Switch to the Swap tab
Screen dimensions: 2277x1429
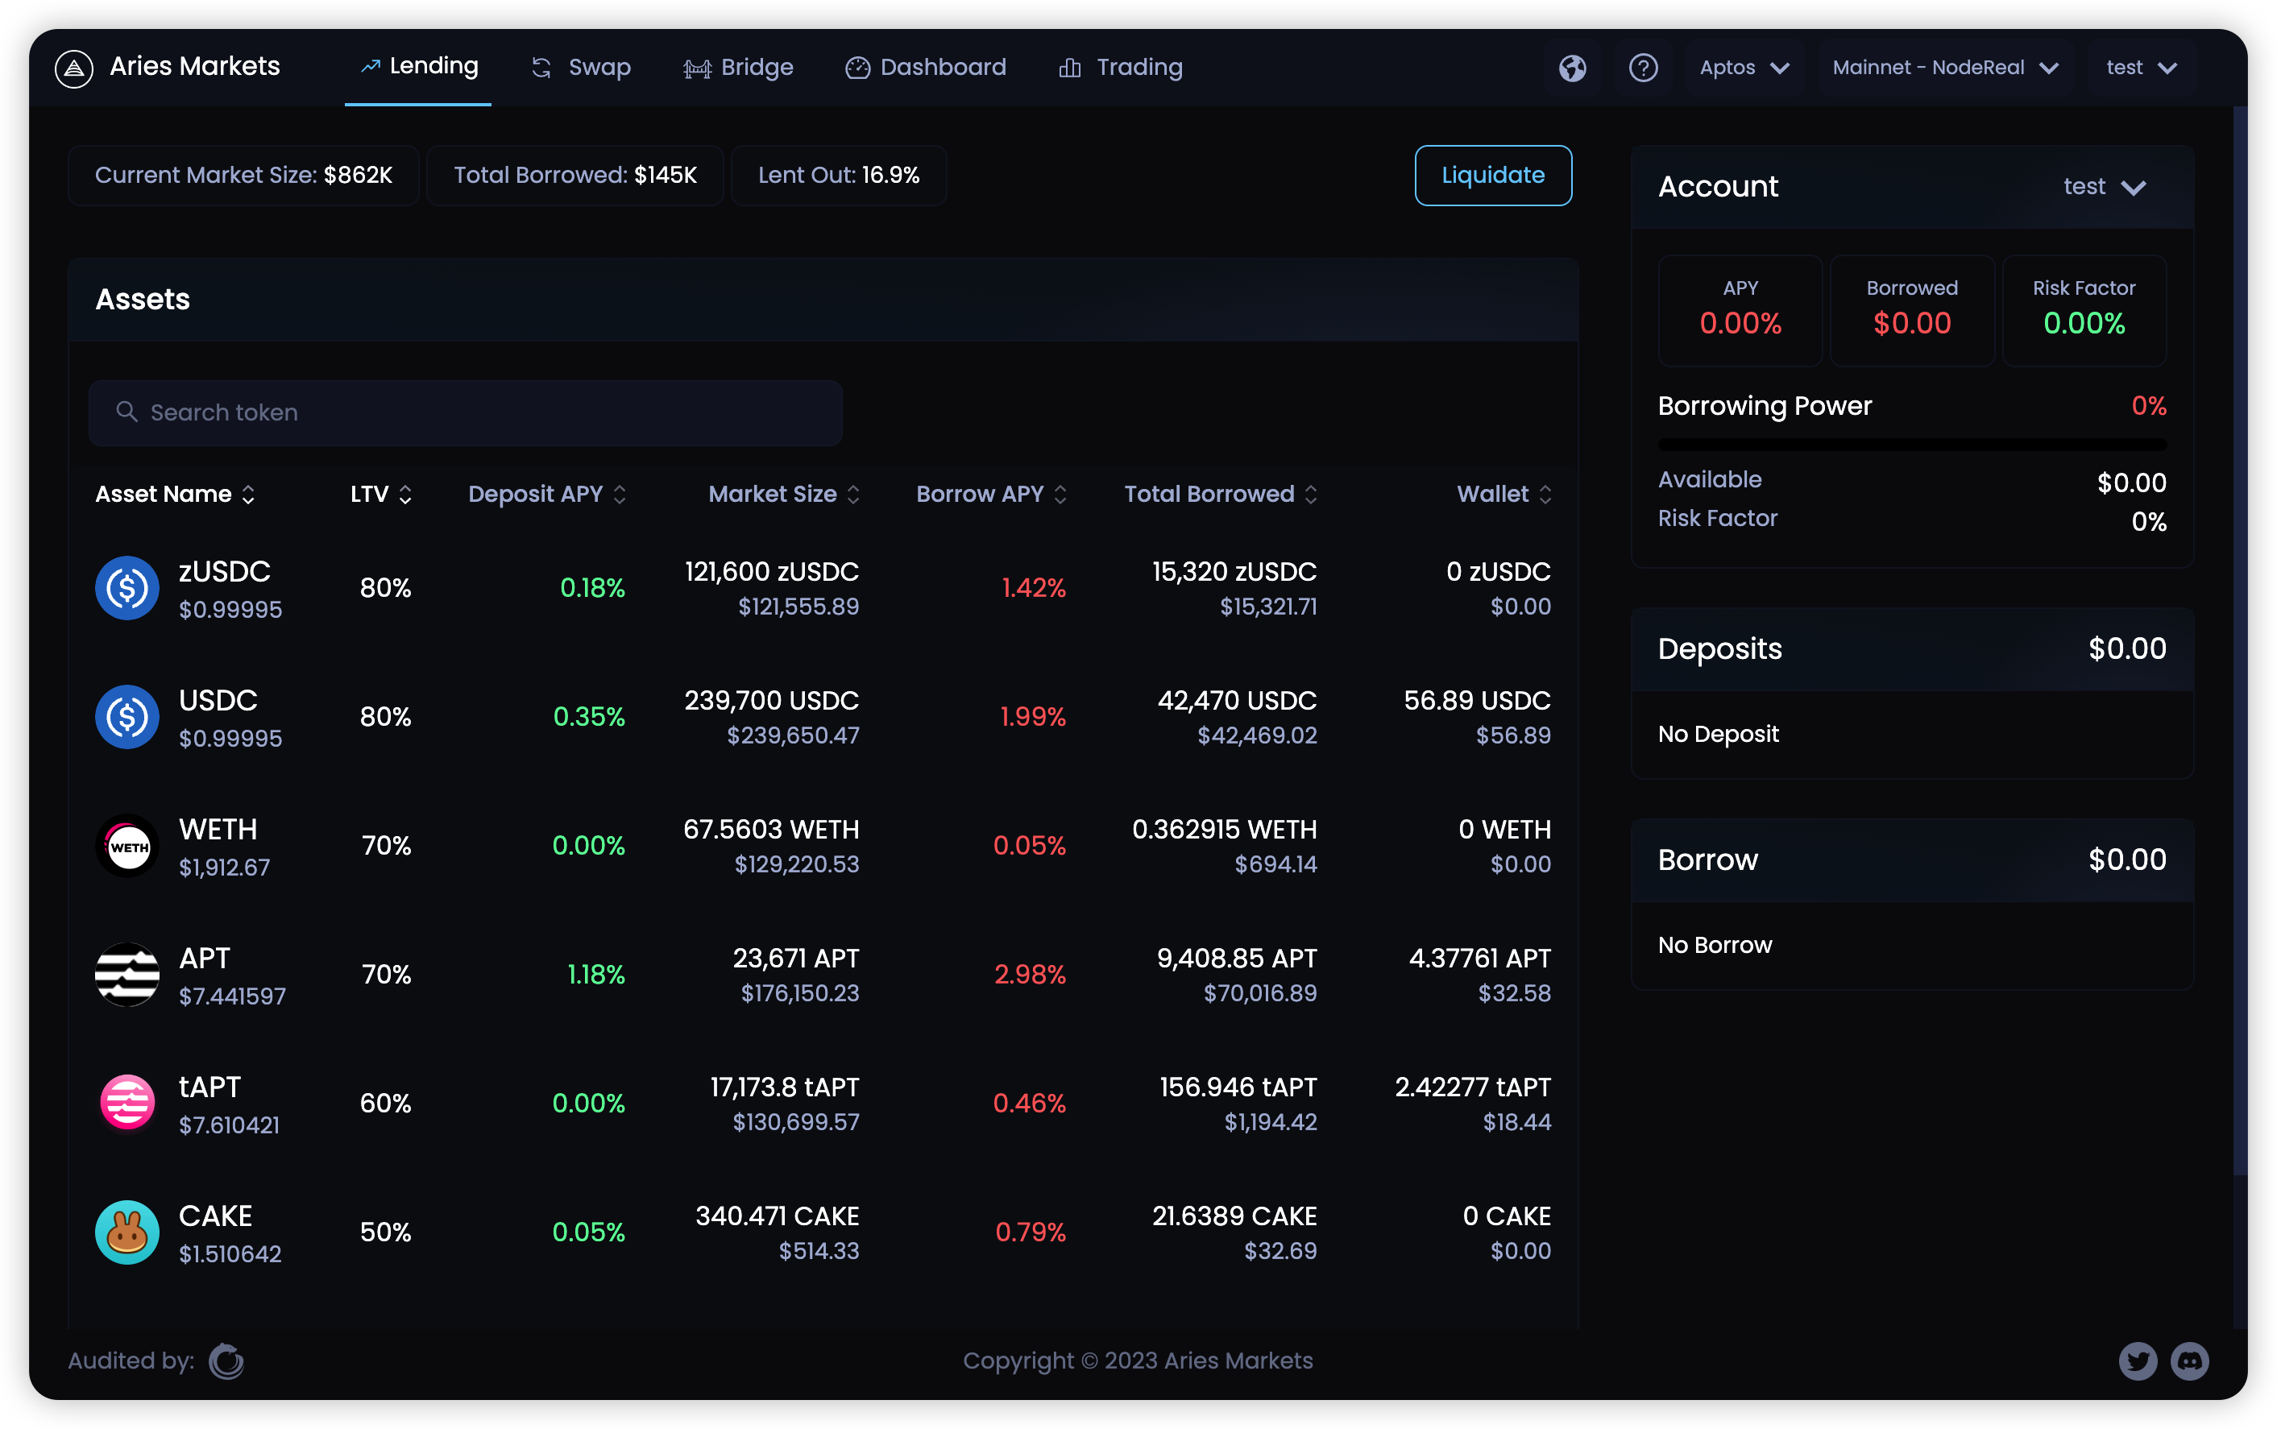(581, 68)
